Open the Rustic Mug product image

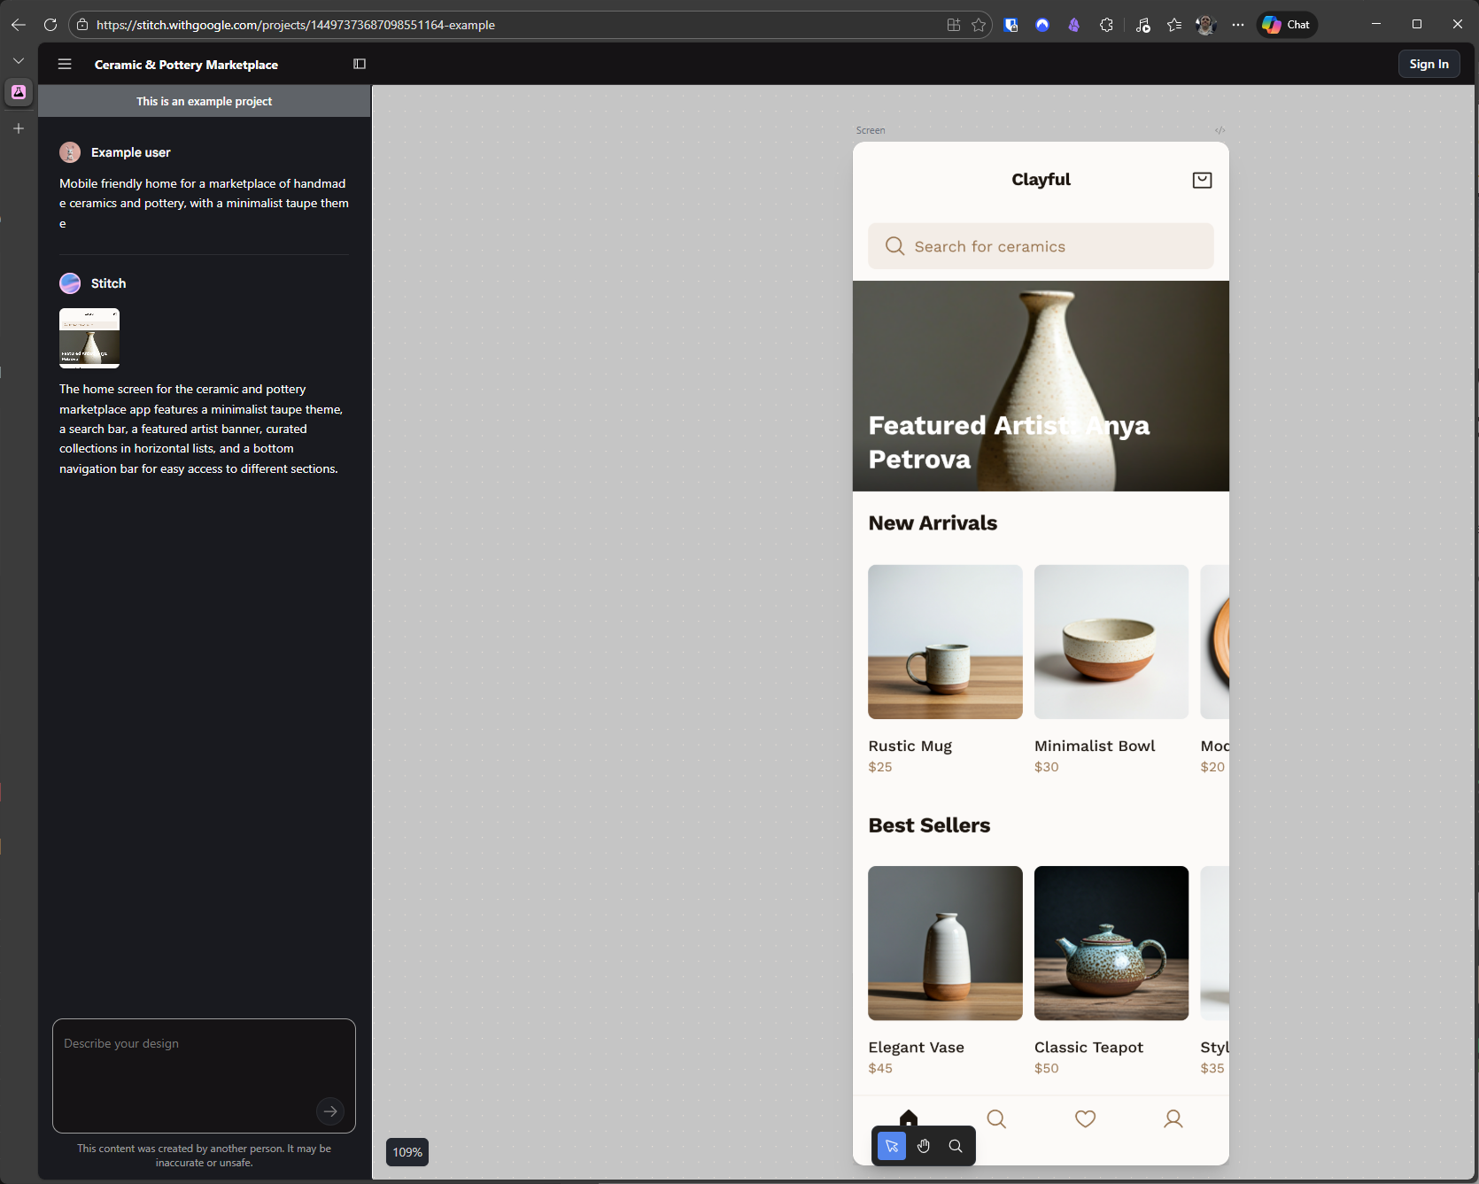pyautogui.click(x=945, y=642)
